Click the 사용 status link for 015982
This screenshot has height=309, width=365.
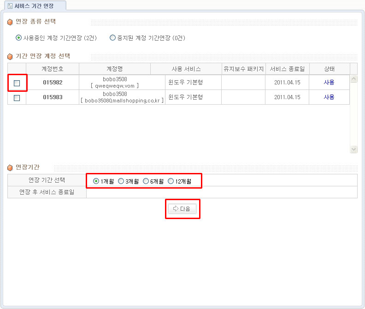329,82
